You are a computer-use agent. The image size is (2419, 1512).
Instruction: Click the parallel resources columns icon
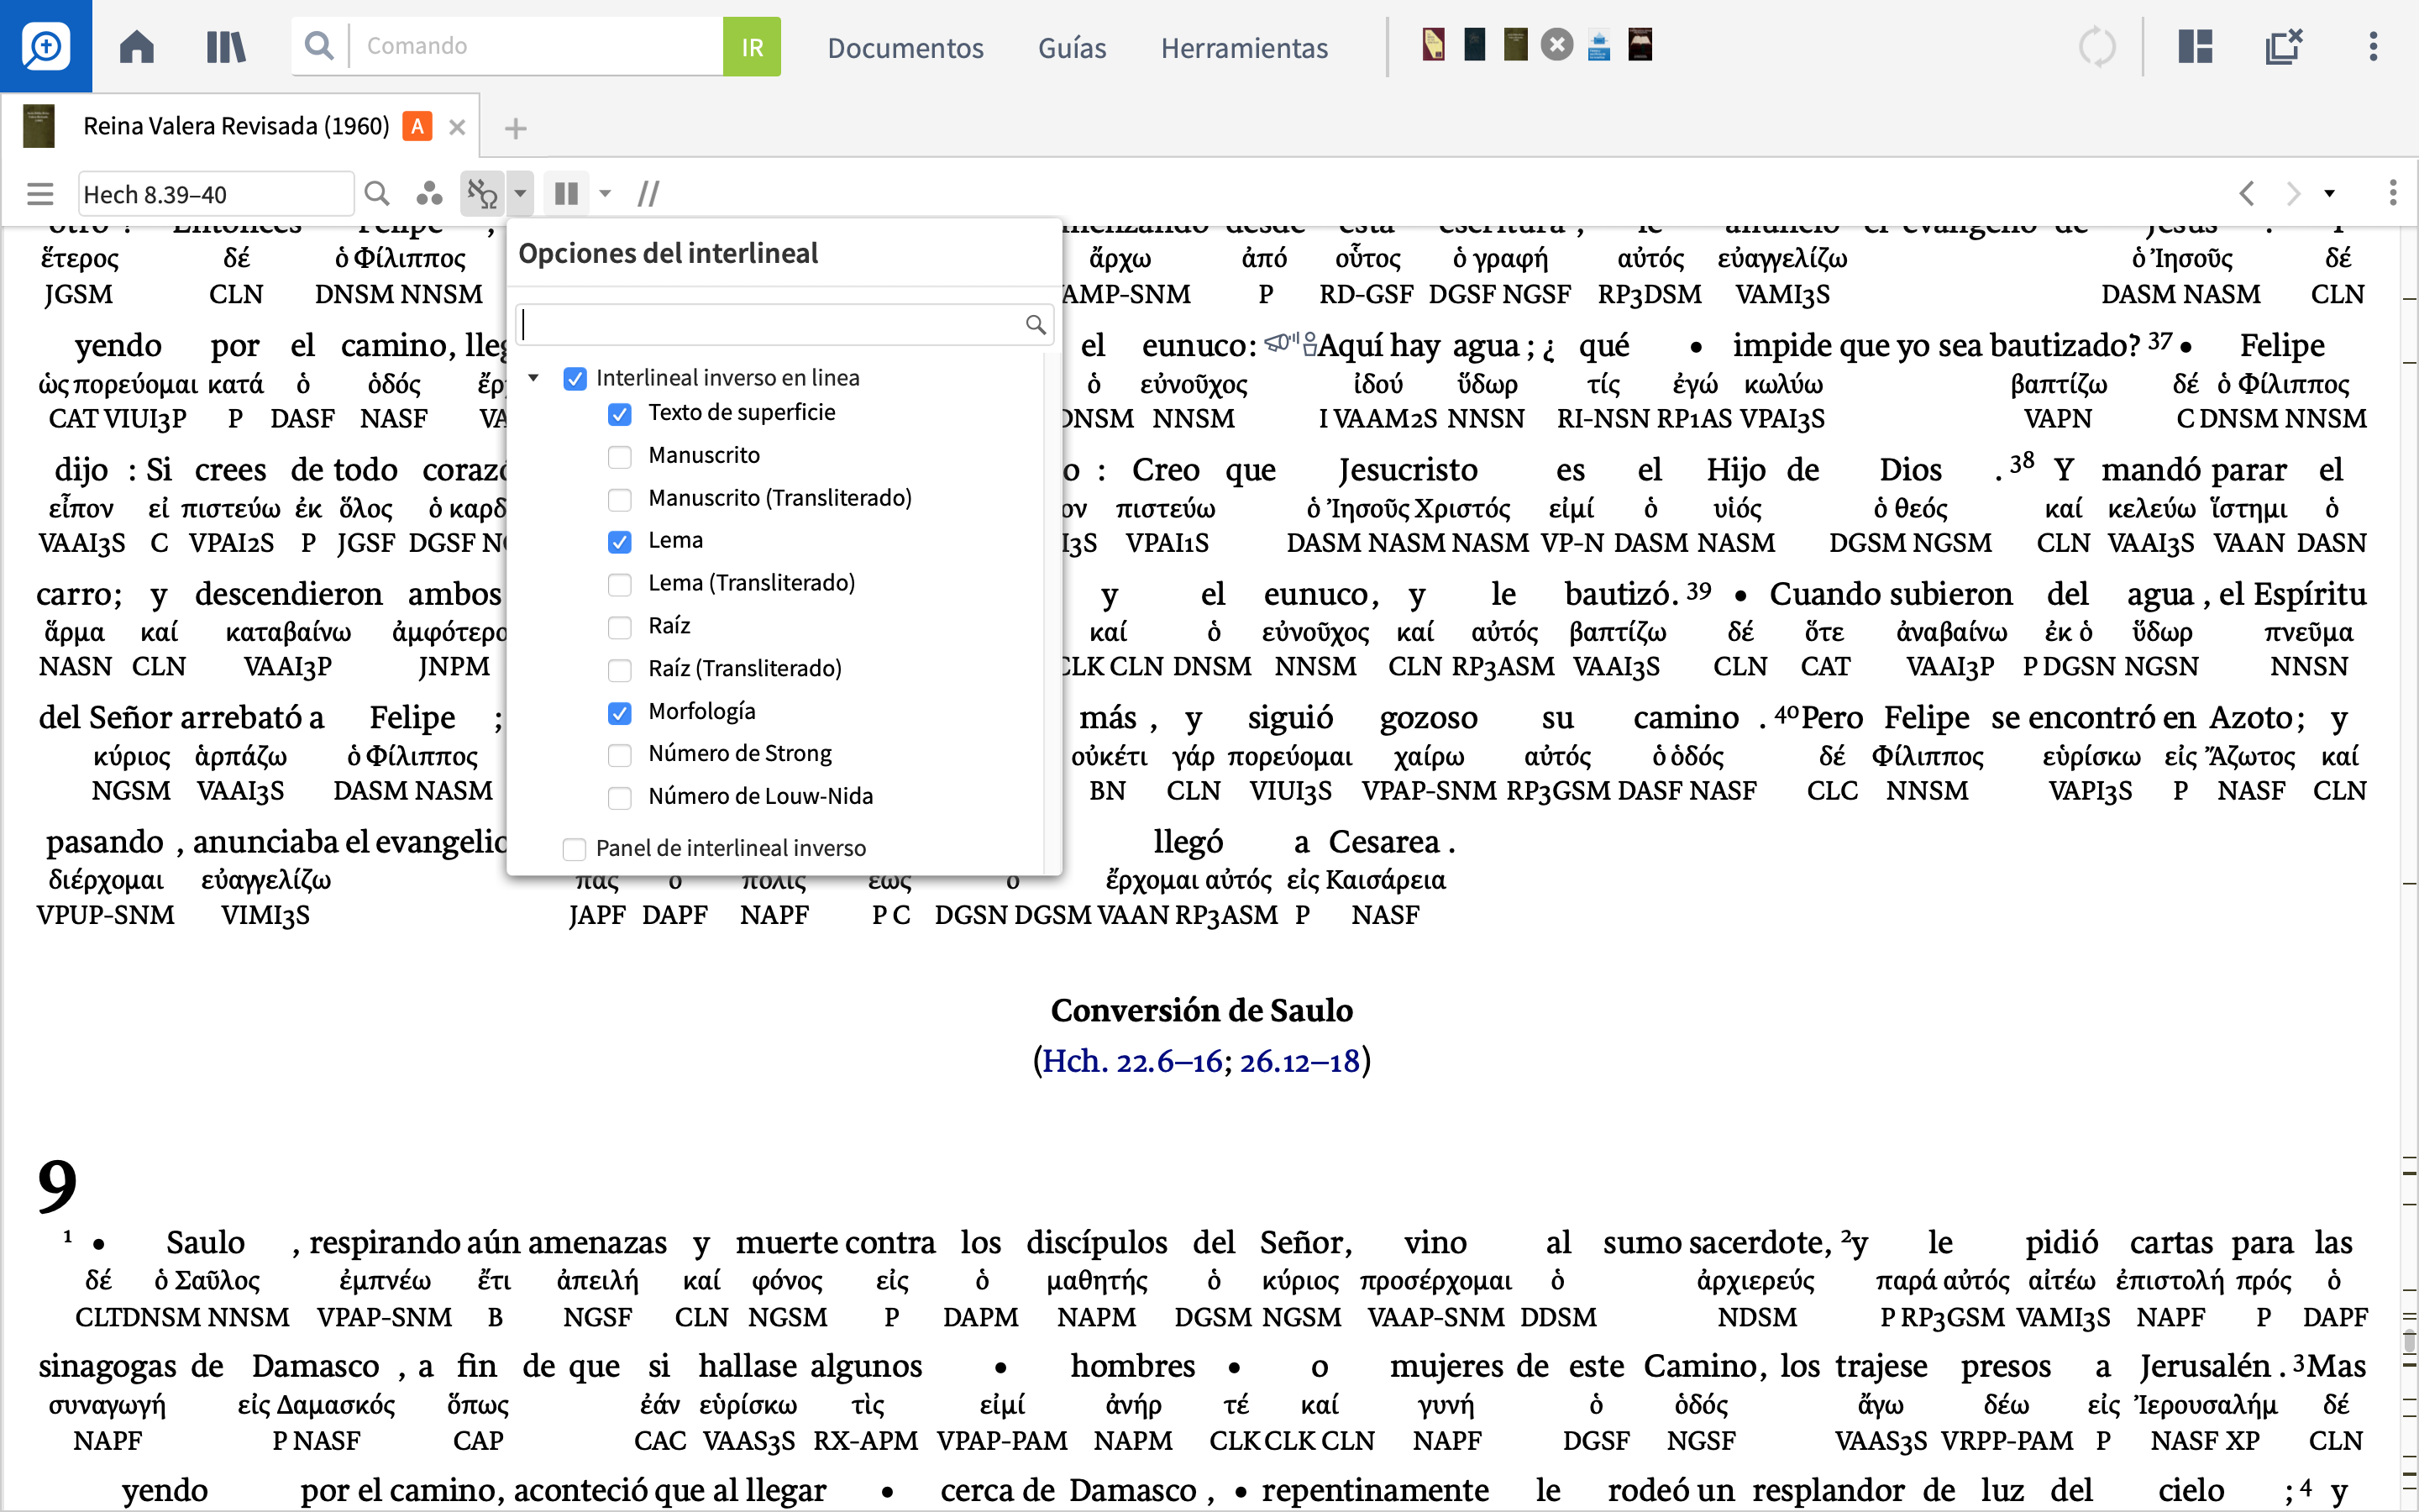pos(567,193)
